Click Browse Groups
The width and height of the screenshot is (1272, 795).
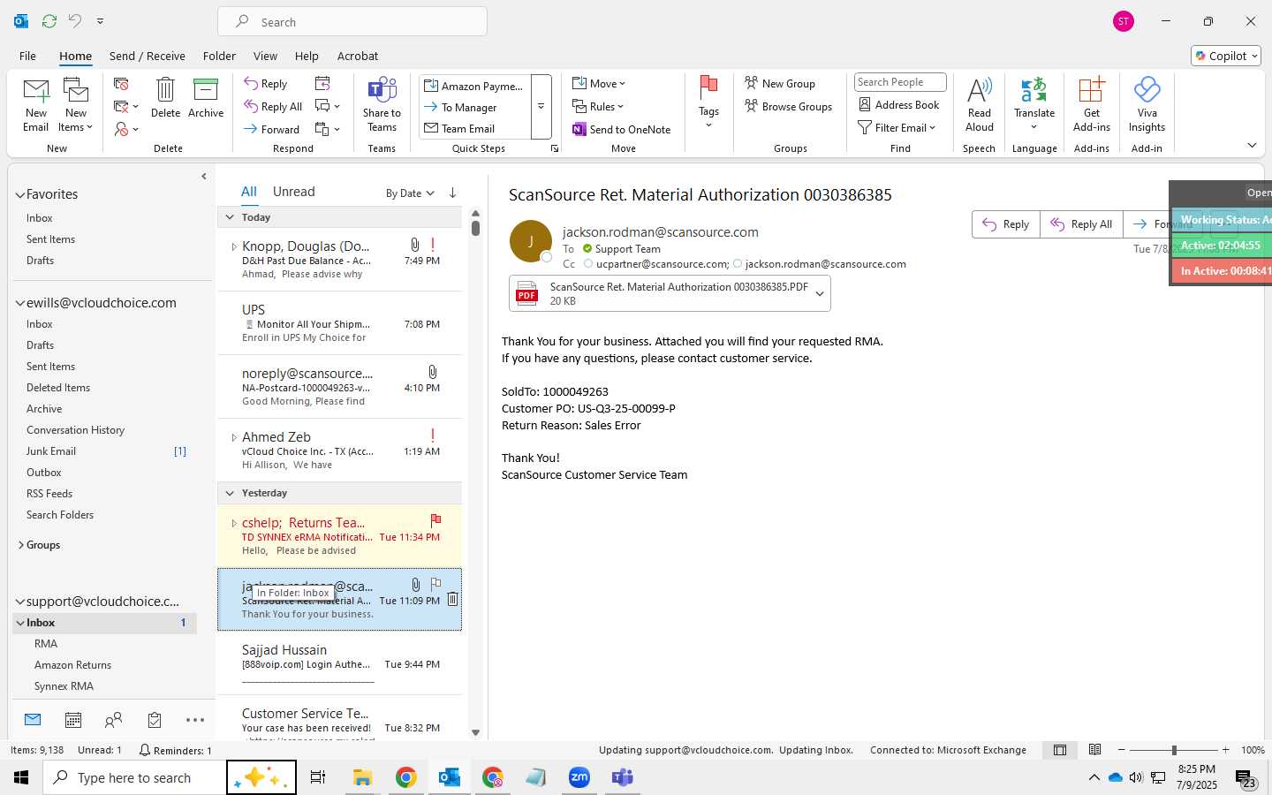pos(789,106)
